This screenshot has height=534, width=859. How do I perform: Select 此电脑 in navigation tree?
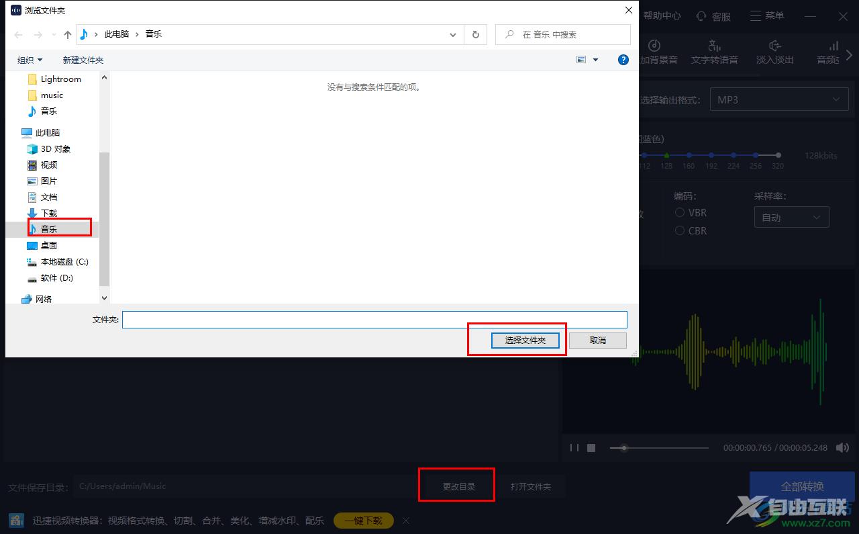tap(47, 132)
